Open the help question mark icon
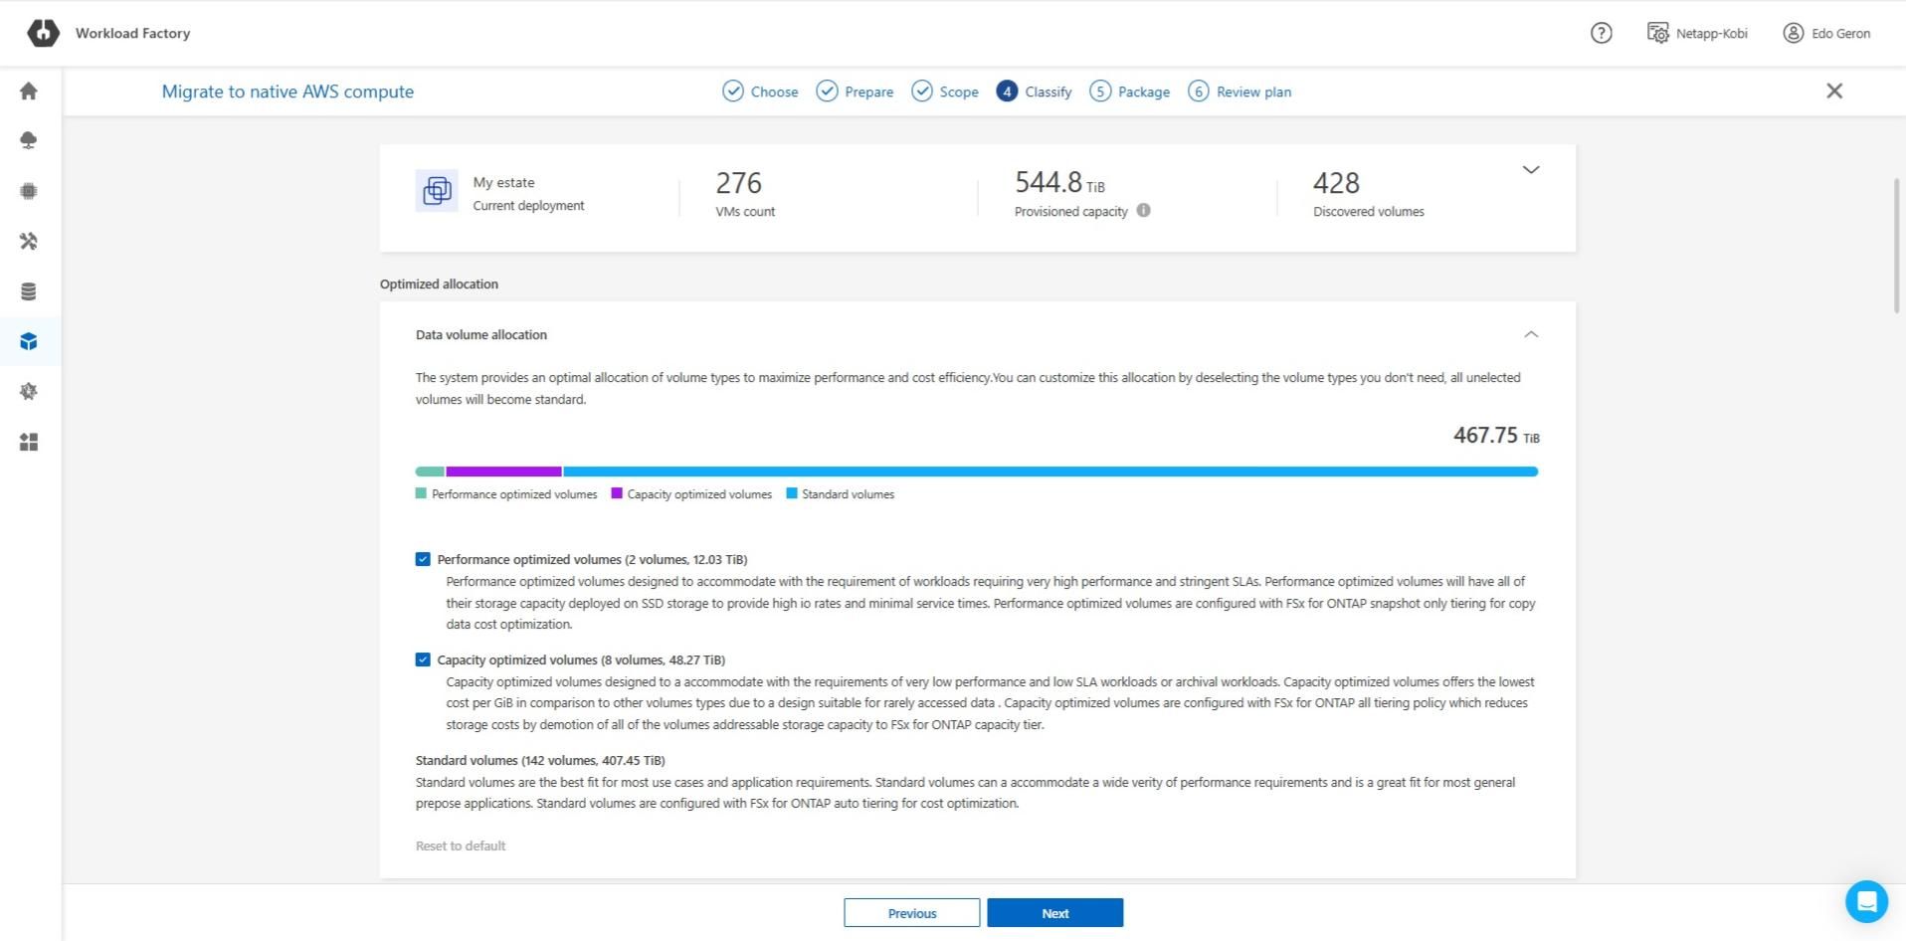 coord(1601,33)
